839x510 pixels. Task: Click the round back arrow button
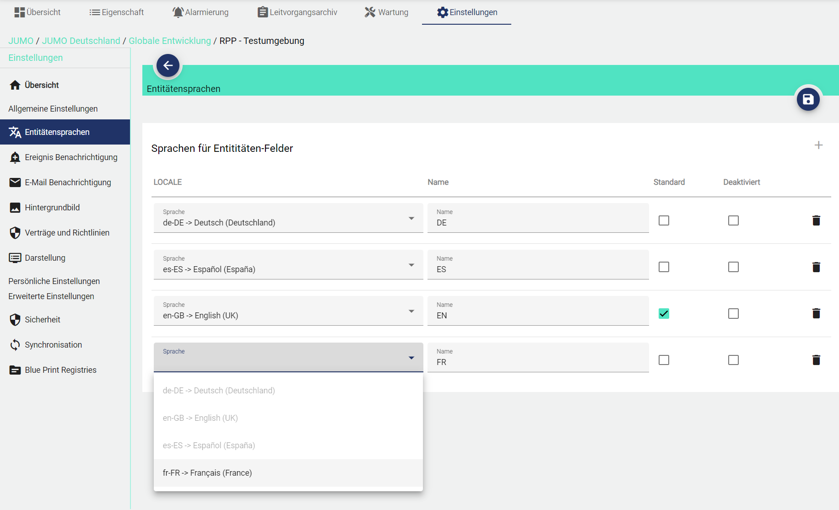tap(168, 65)
